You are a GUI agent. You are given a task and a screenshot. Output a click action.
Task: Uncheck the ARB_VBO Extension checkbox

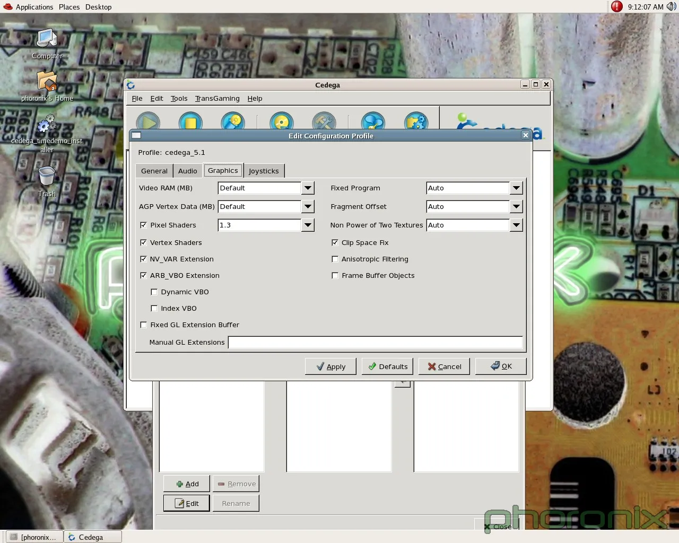143,275
